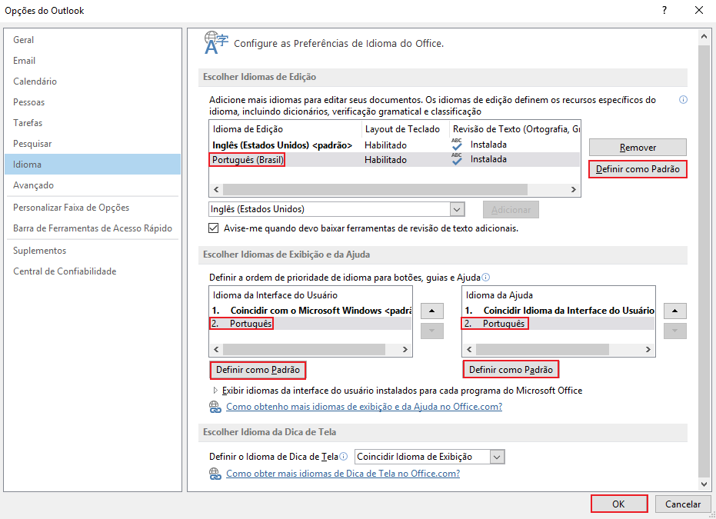Open the Pesquisar options category
Image resolution: width=716 pixels, height=519 pixels.
(93, 143)
